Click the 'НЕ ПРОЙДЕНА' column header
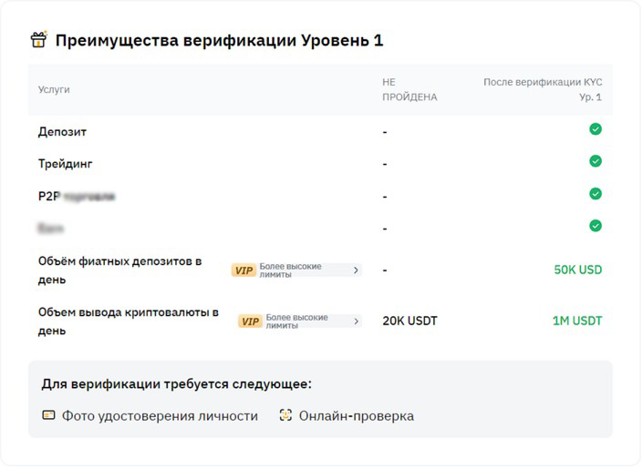 (x=410, y=90)
